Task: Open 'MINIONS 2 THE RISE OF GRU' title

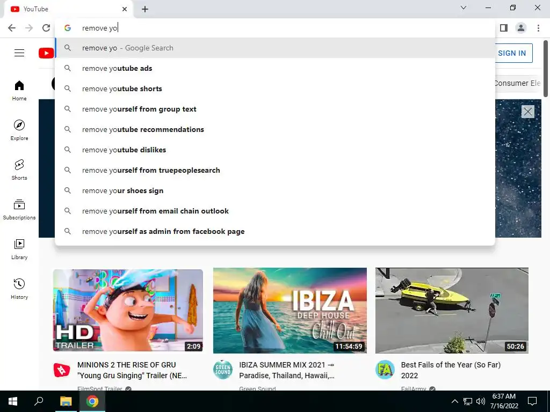Action: (x=132, y=370)
